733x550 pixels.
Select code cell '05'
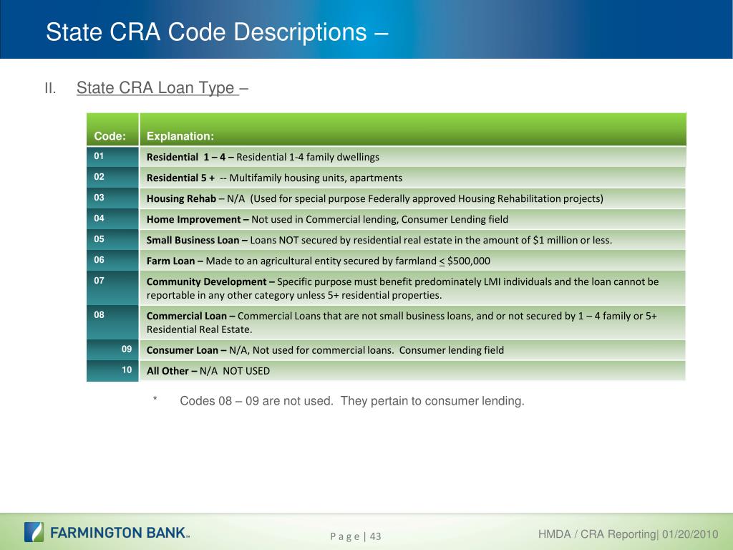pos(112,239)
